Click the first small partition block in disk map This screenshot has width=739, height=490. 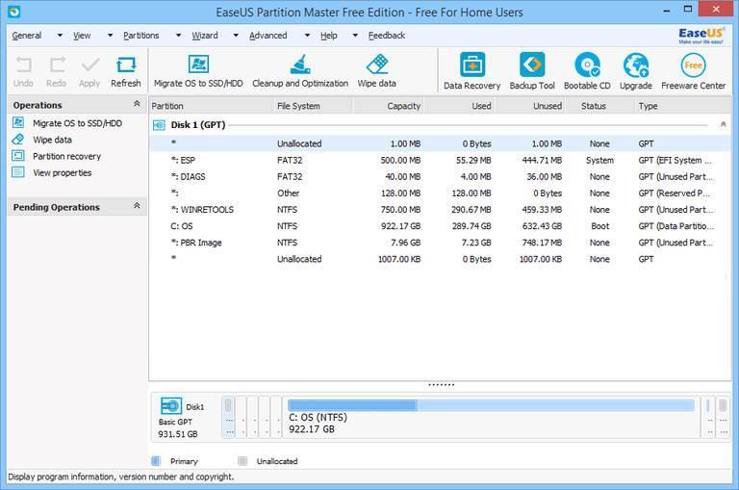[x=228, y=417]
